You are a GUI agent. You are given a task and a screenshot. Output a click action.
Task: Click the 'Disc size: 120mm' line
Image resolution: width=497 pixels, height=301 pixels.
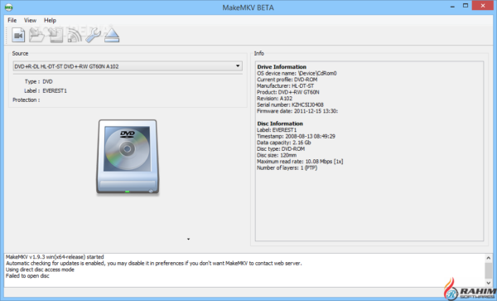(x=277, y=155)
